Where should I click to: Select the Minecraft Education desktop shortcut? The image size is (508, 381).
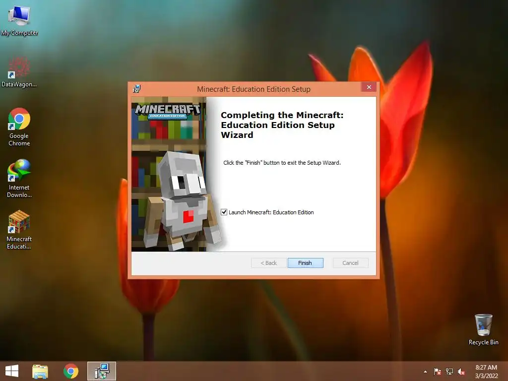[x=19, y=230]
